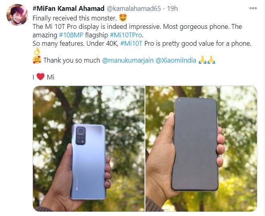Visit the @manukumarjain mention

pyautogui.click(x=128, y=60)
